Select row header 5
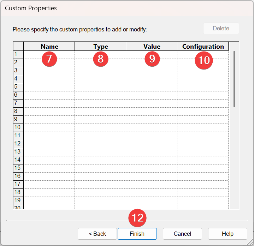Screen dimensions: 254x246 tap(18, 87)
